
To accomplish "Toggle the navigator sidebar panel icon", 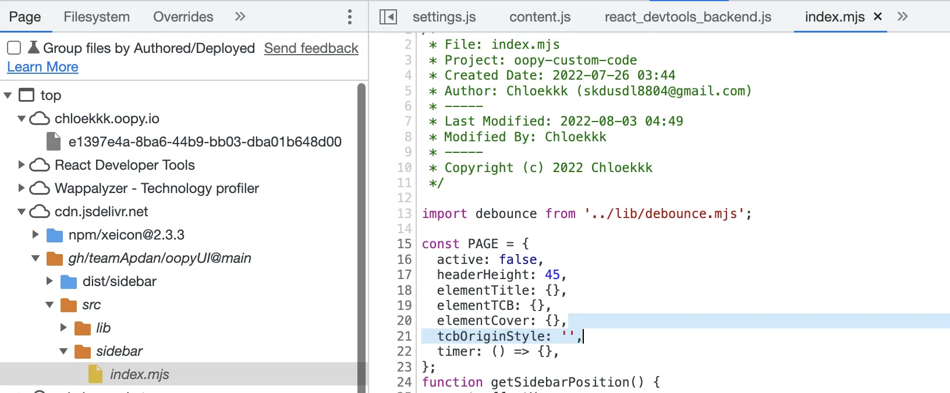I will [388, 17].
